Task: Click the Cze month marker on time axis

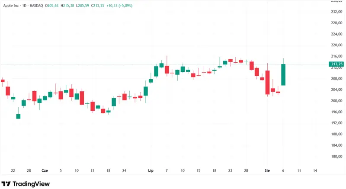Action: click(x=45, y=170)
